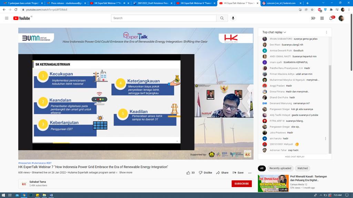Open the Create video camera icon

(313, 18)
